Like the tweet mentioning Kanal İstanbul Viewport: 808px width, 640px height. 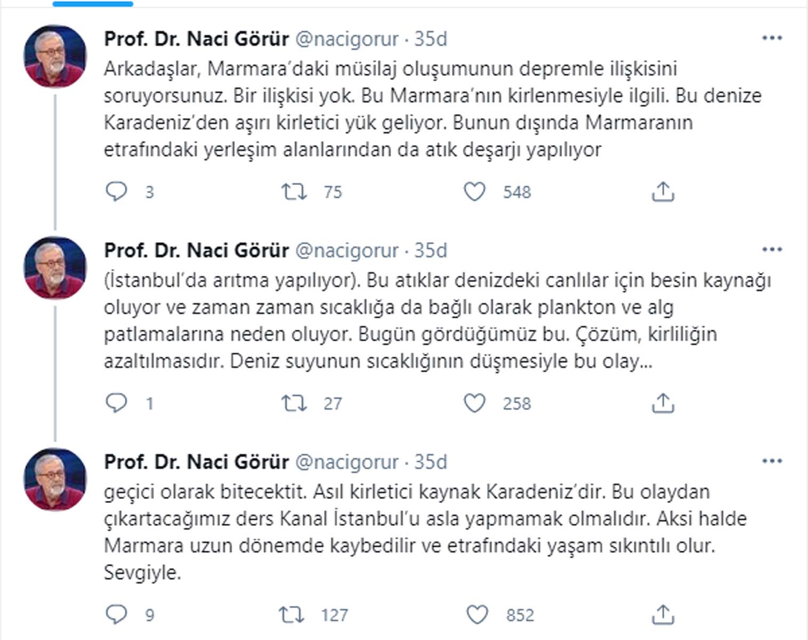479,615
